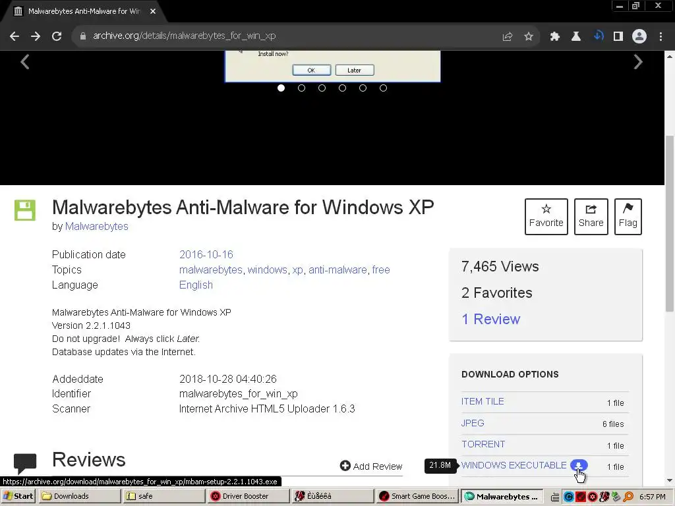Open the Malwarebytes author link
Viewport: 675px width, 506px height.
(x=96, y=227)
